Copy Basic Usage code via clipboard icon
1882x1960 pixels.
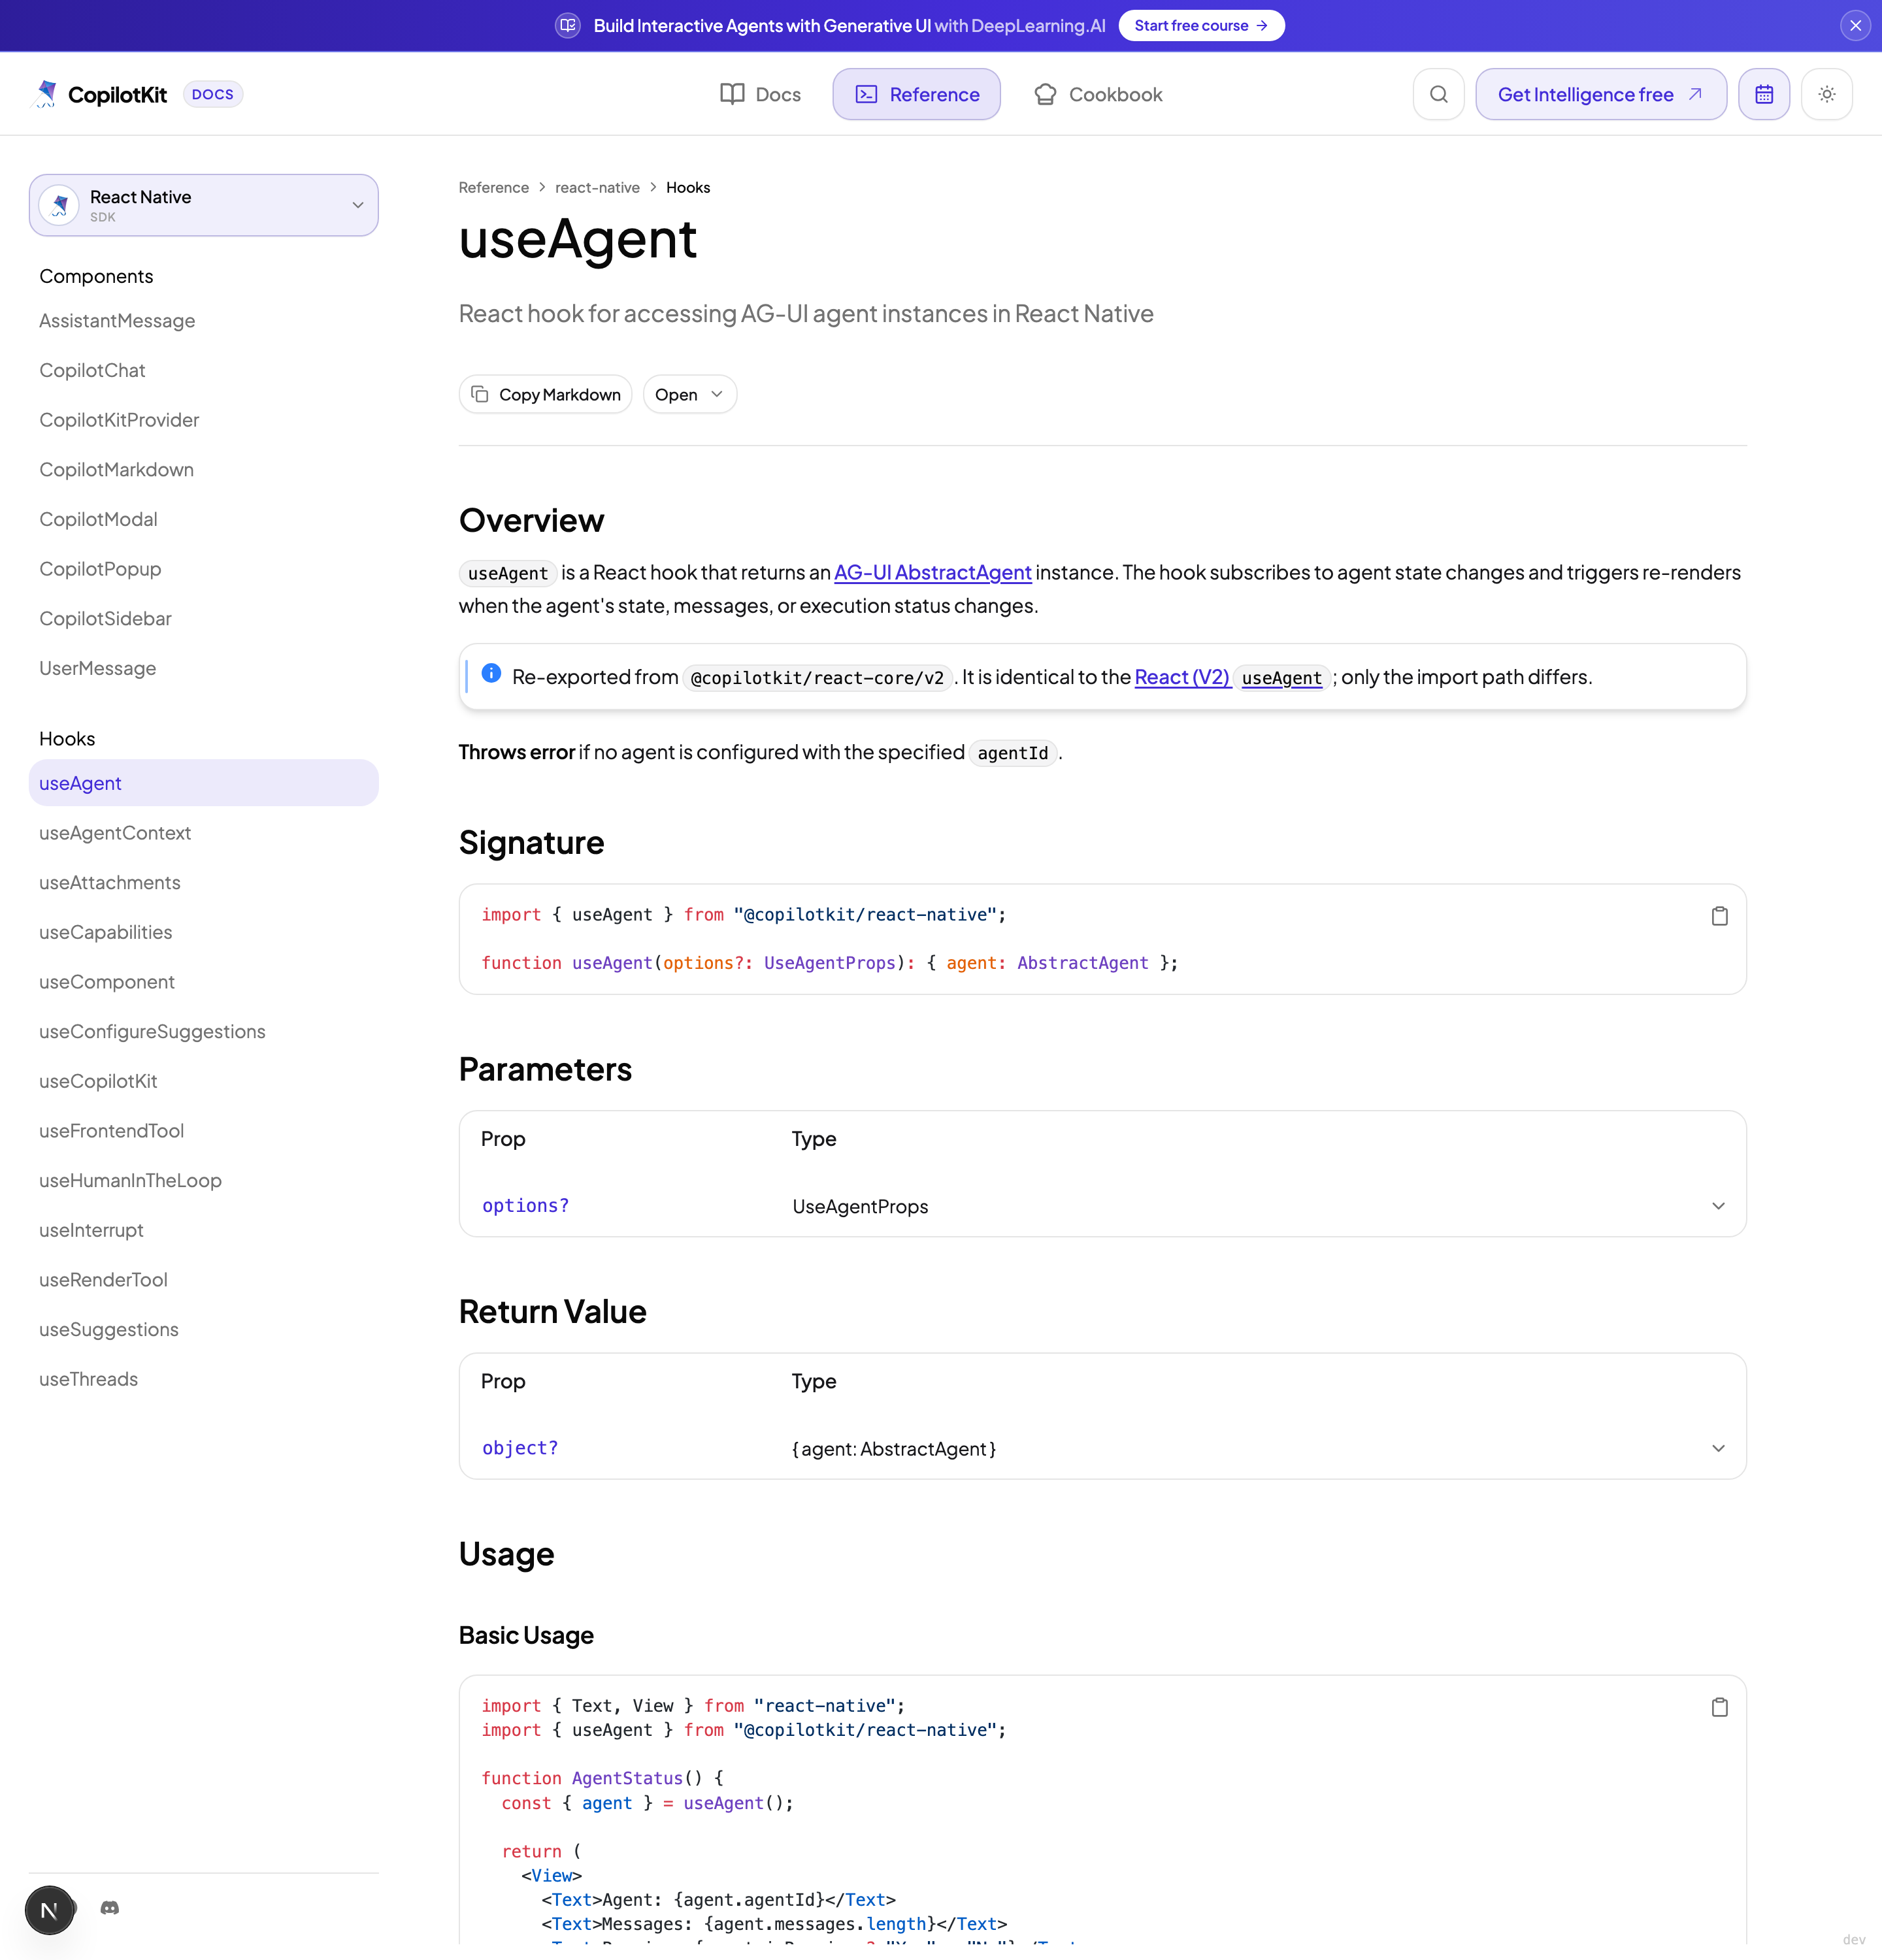[1719, 1707]
